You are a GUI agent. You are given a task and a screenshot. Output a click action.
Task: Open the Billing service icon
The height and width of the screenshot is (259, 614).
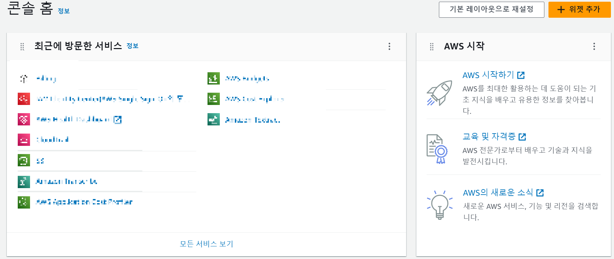click(24, 79)
